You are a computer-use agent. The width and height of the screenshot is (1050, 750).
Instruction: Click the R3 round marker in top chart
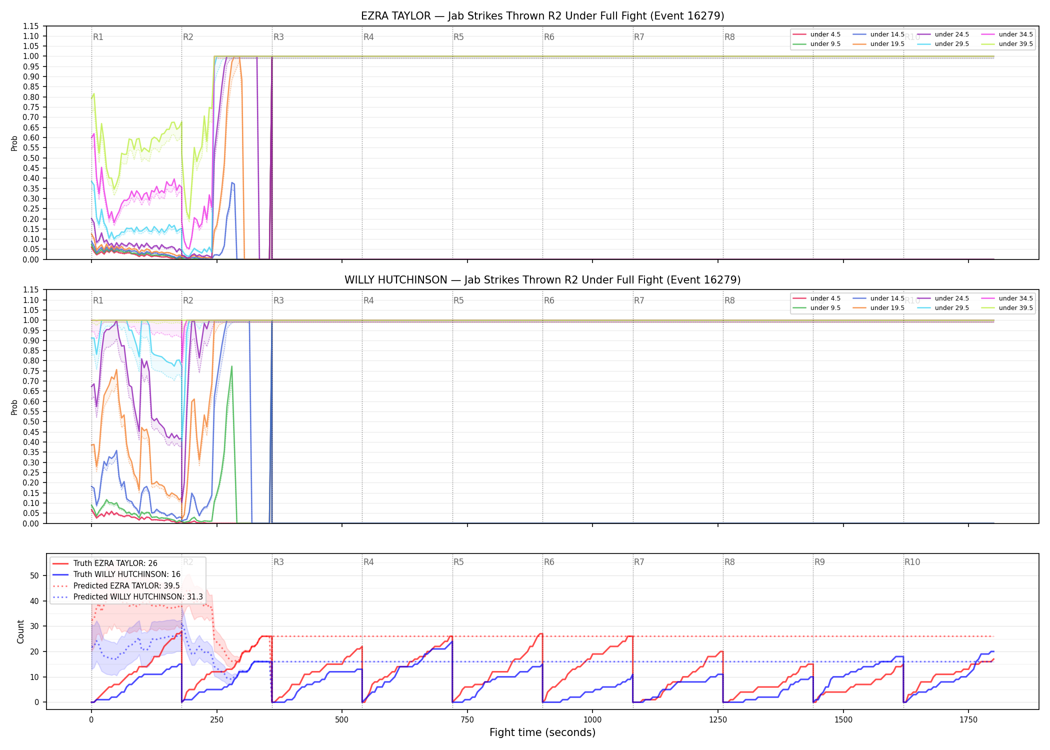(278, 37)
